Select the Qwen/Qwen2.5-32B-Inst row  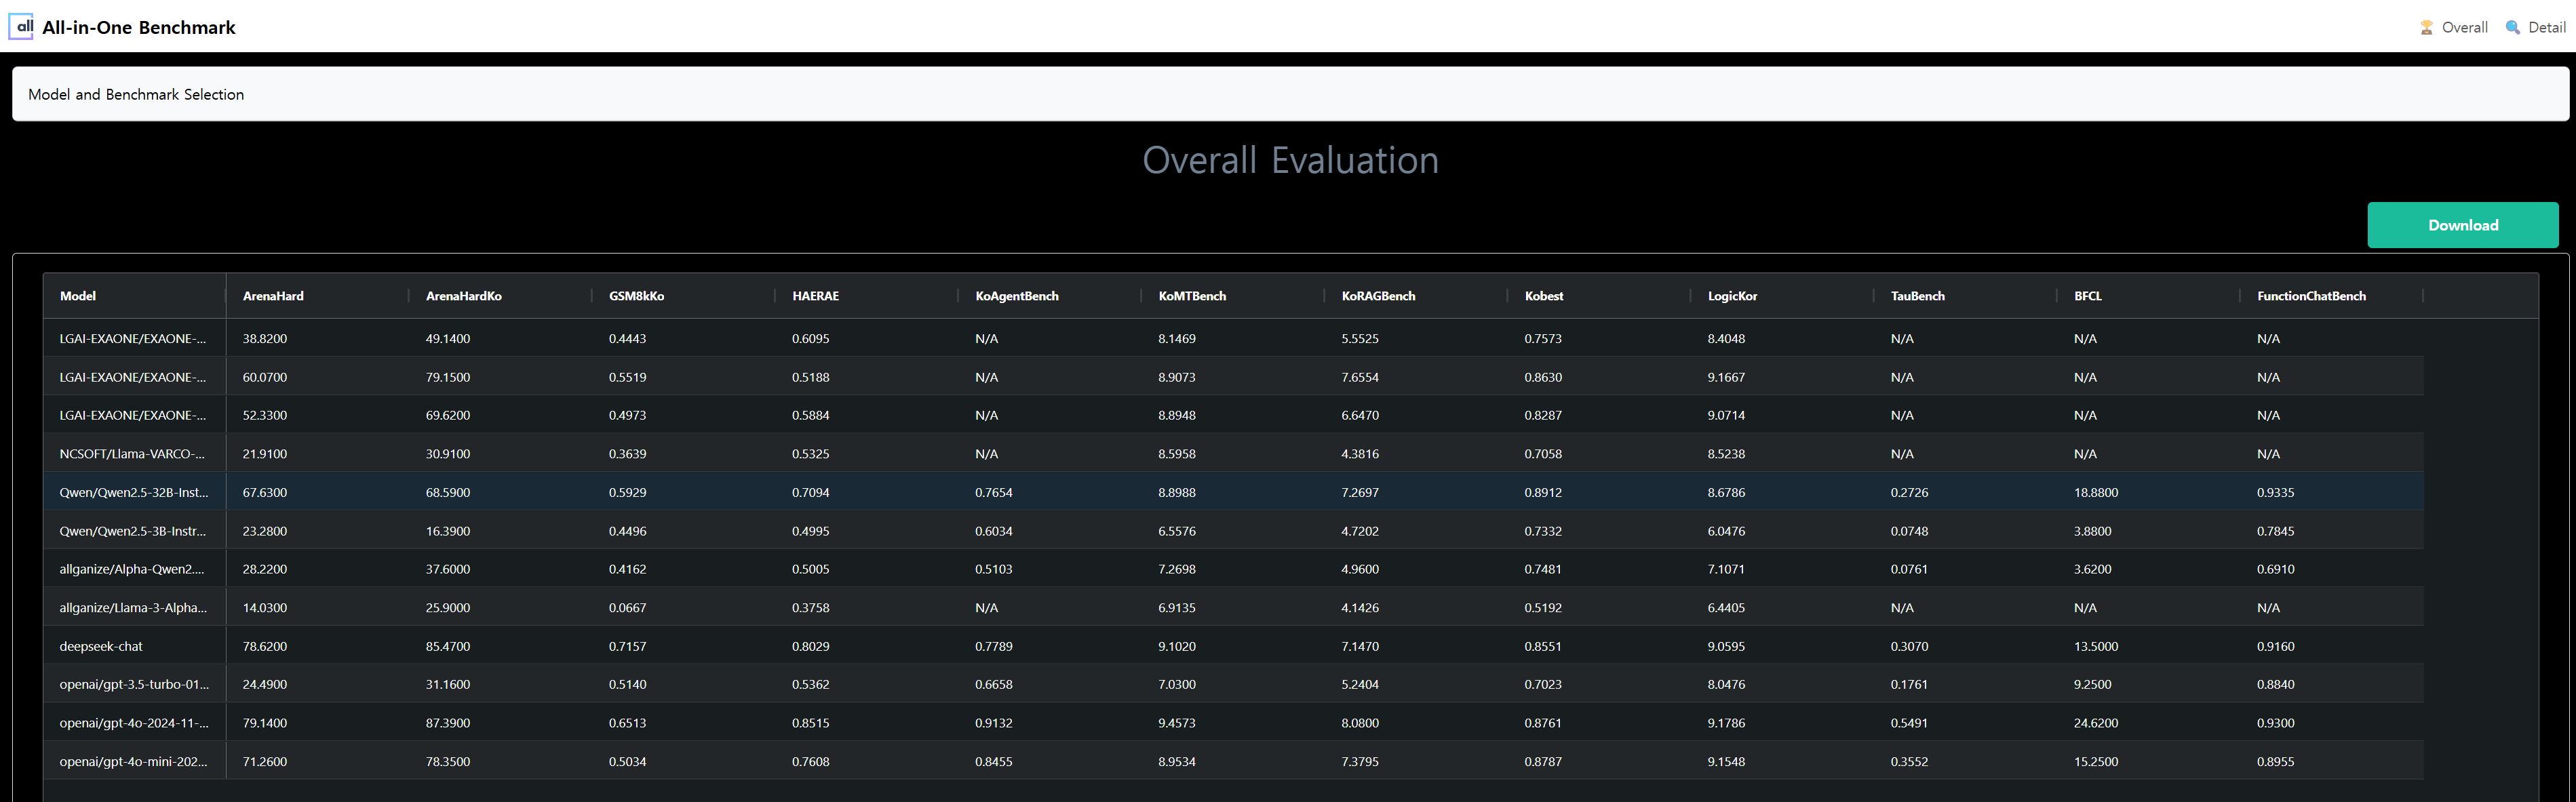click(133, 492)
